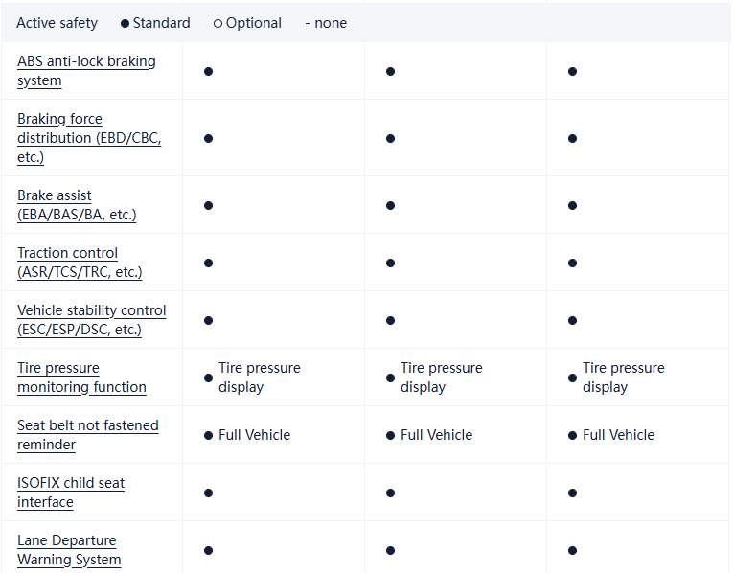Click Tire pressure monitoring function link
The width and height of the screenshot is (734, 573).
81,378
